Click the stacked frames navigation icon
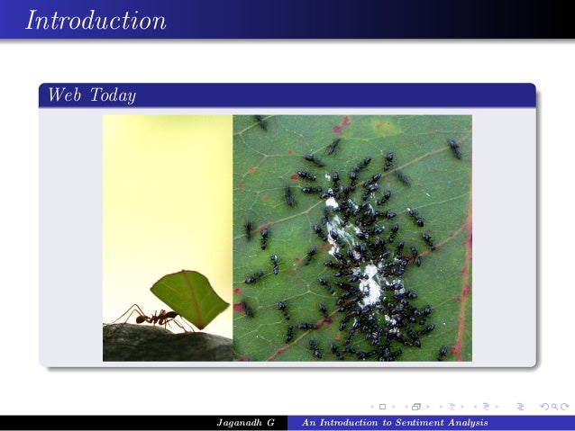The width and height of the screenshot is (575, 431). [416, 407]
